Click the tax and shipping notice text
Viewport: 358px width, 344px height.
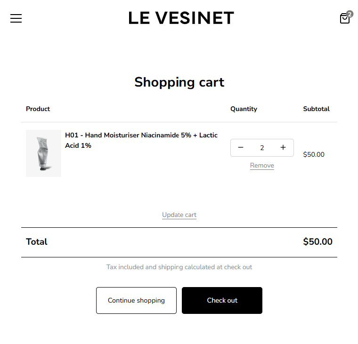pos(179,267)
